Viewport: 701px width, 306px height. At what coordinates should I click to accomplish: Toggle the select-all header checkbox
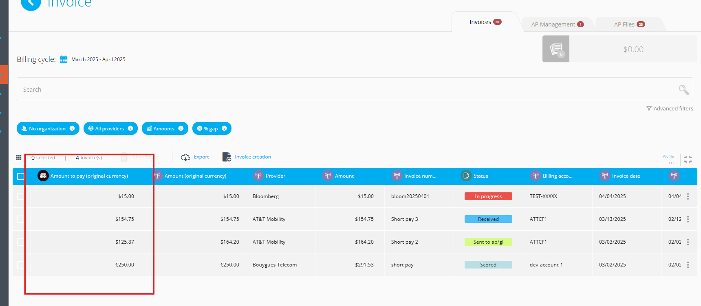pyautogui.click(x=21, y=176)
